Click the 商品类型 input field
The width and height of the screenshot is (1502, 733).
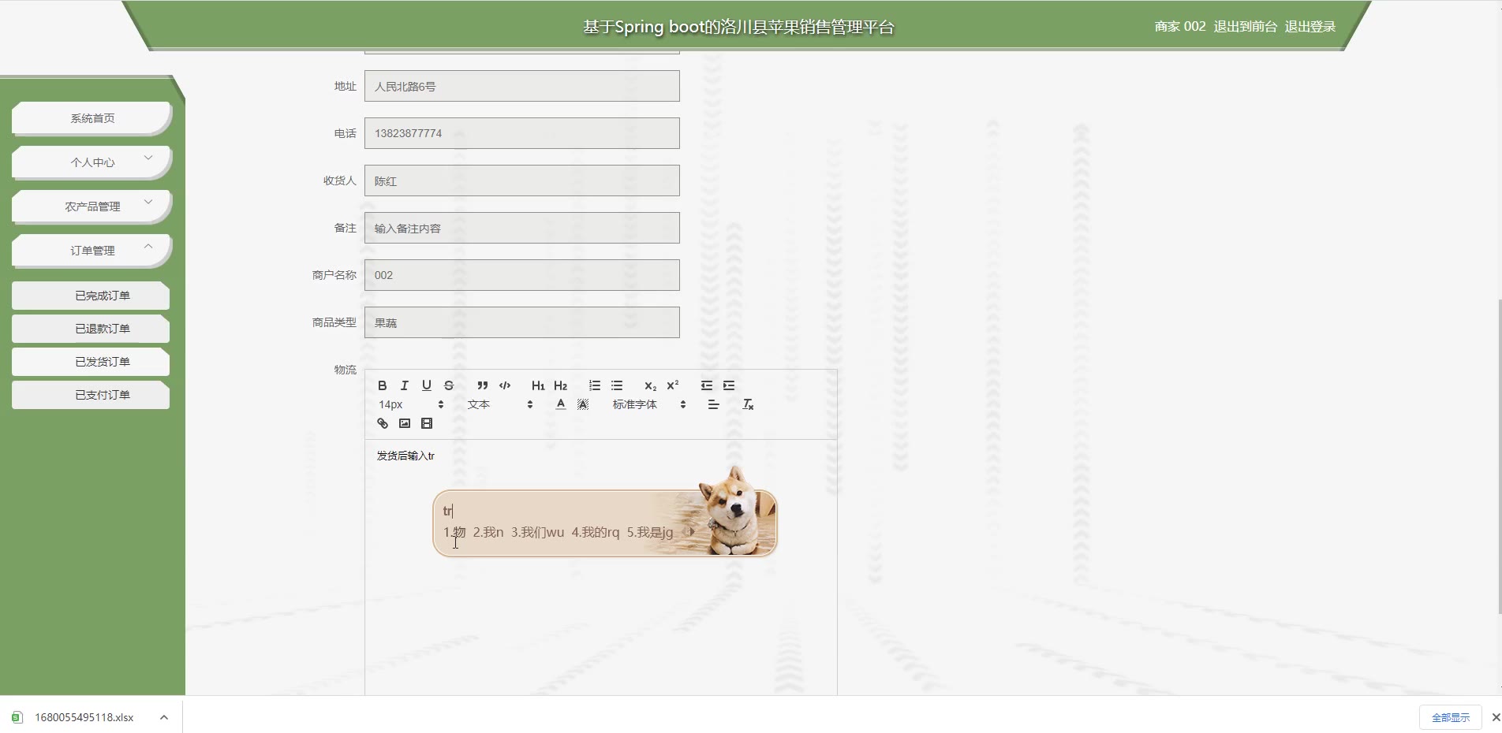tap(522, 322)
